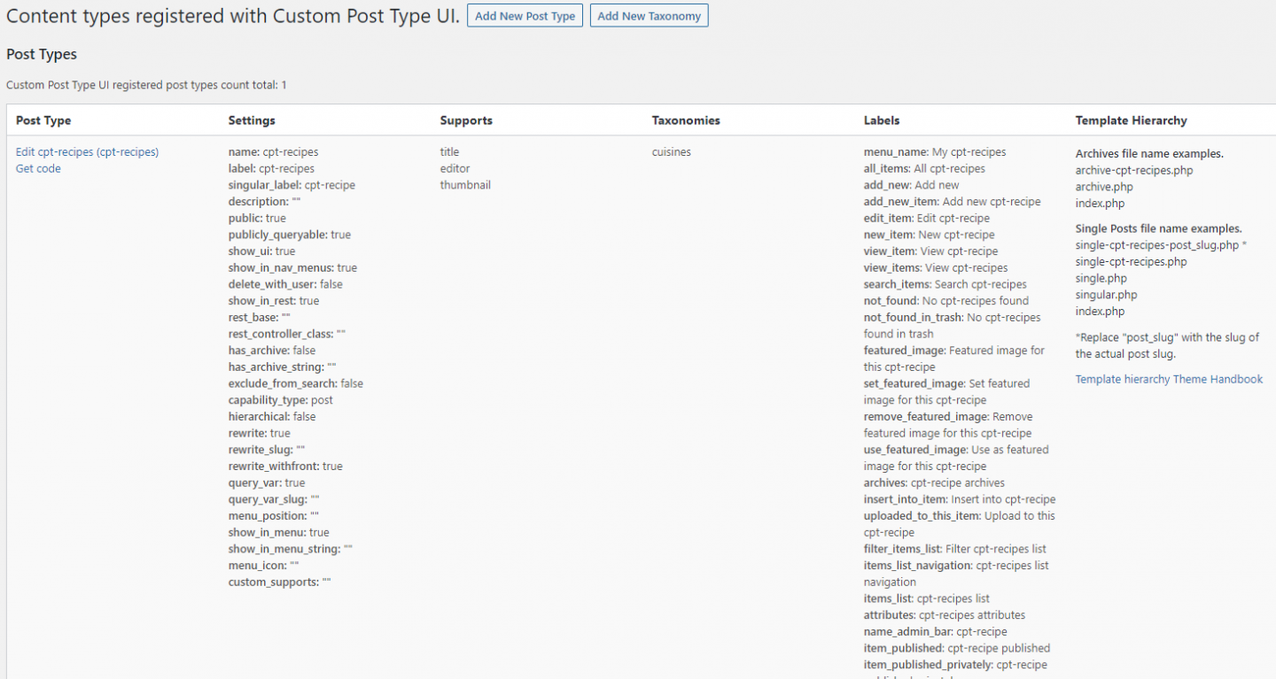Screen dimensions: 1276x679
Task: Click the 'name: cpt-recipes' setting line
Action: [273, 152]
